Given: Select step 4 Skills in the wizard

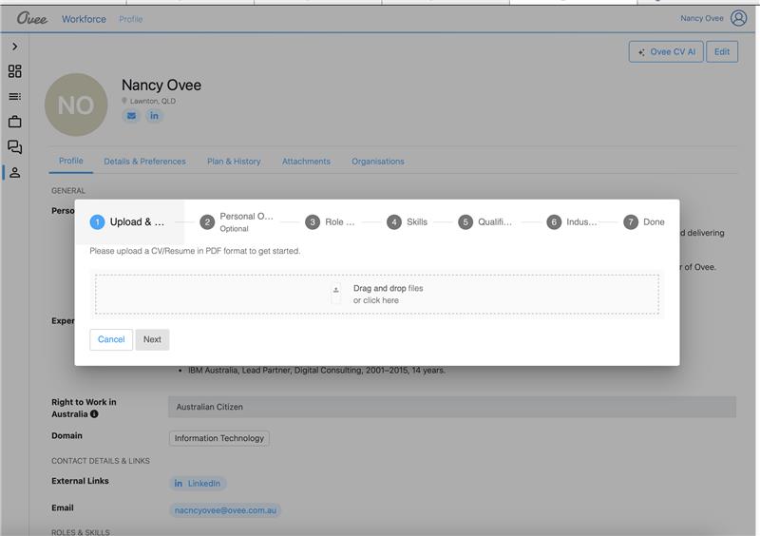Looking at the screenshot, I should [x=408, y=222].
